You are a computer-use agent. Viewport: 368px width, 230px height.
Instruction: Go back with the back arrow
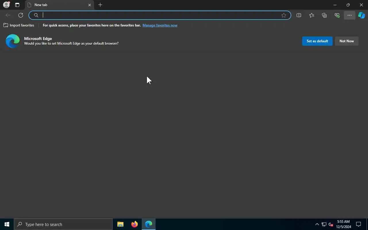coord(8,15)
